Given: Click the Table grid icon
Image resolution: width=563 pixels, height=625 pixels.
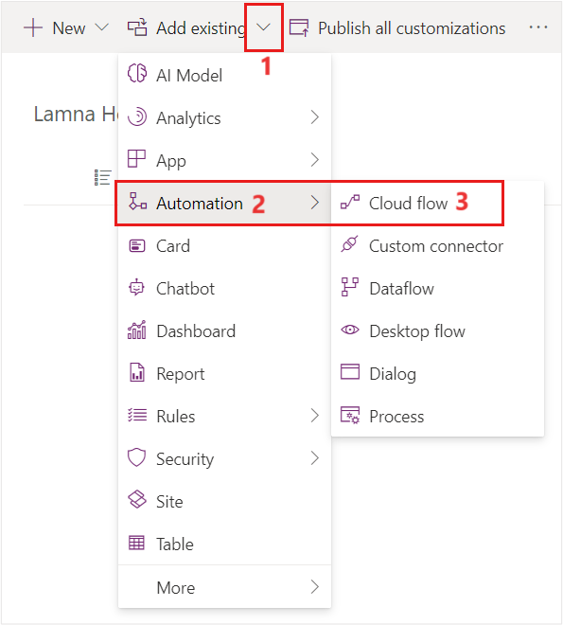Looking at the screenshot, I should click(x=136, y=543).
